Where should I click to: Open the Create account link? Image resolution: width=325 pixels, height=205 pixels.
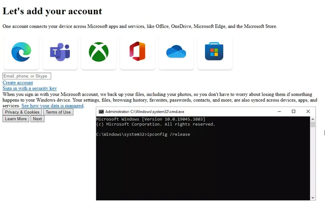coord(17,83)
